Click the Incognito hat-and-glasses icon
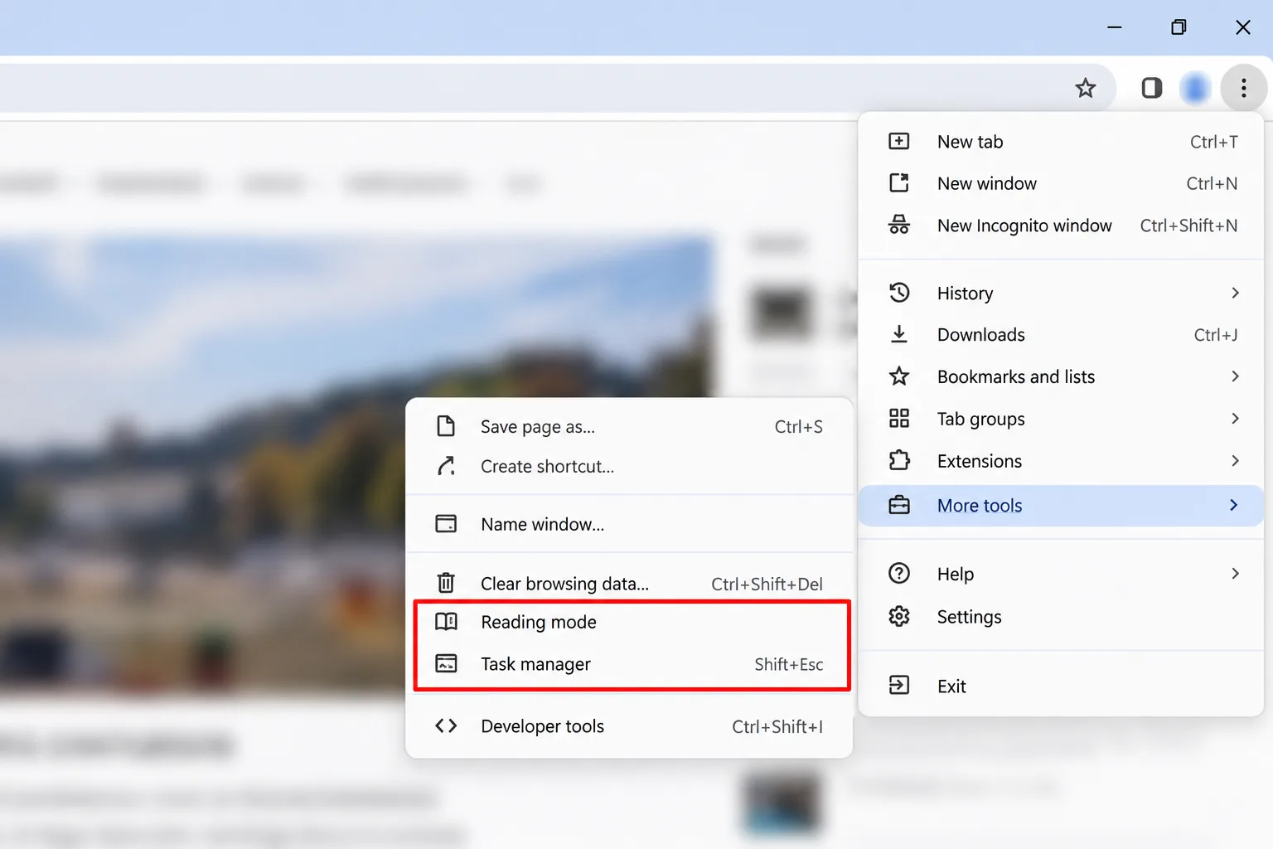The width and height of the screenshot is (1273, 849). coord(899,225)
